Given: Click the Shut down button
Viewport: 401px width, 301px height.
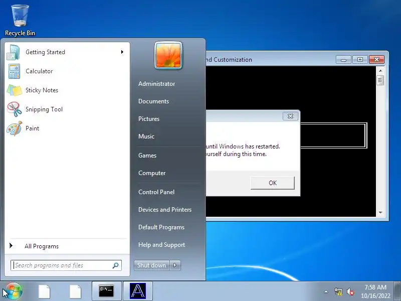Looking at the screenshot, I should tap(152, 265).
